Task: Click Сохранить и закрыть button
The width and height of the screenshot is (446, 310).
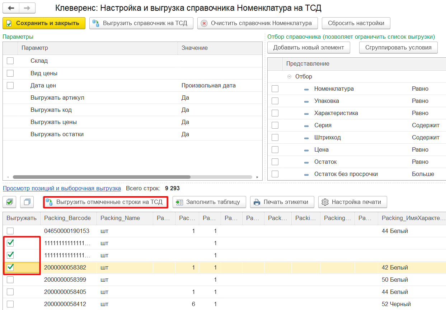Action: click(44, 23)
